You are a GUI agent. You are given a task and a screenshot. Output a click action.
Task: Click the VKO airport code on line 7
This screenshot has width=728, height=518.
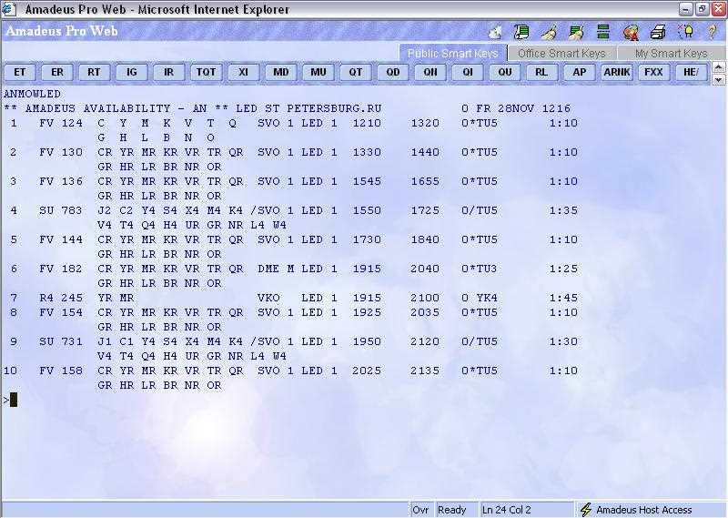point(268,298)
